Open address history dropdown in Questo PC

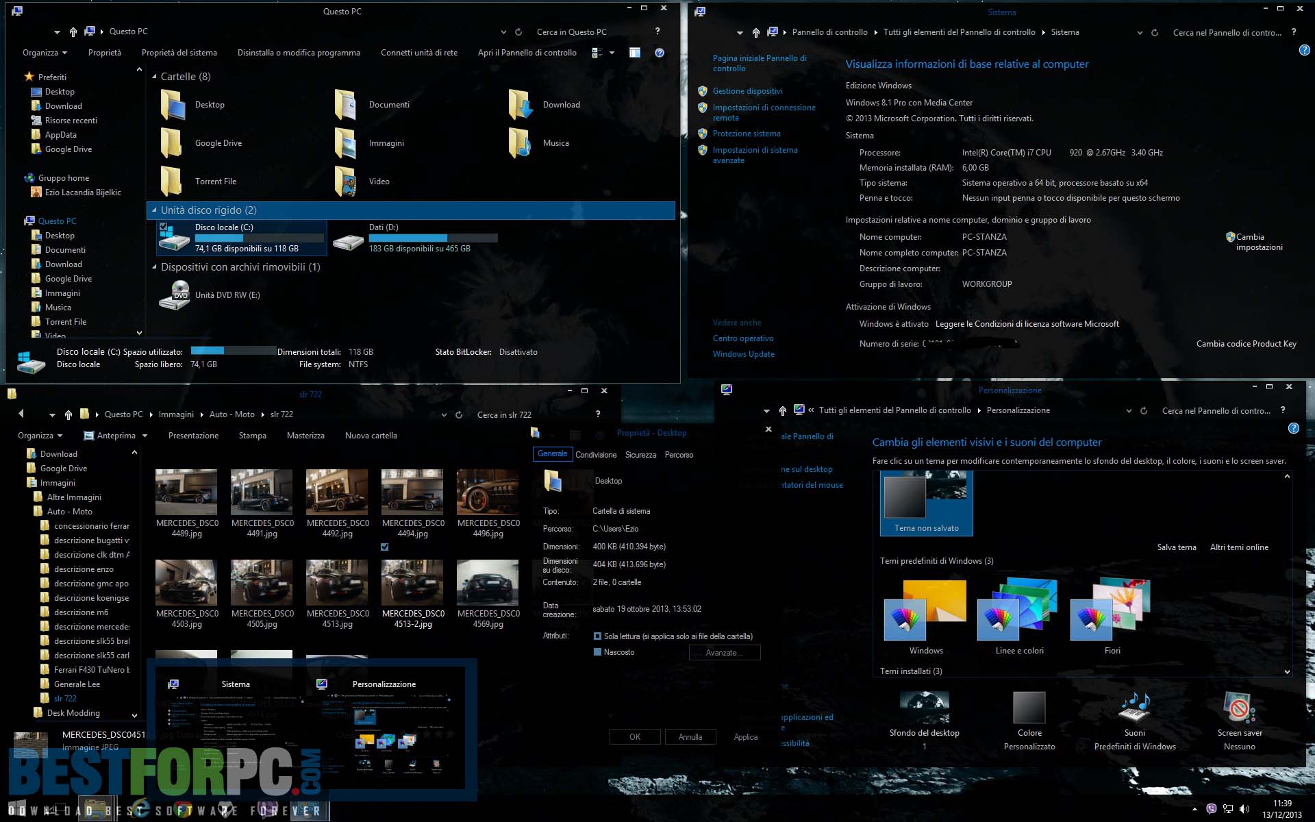click(x=503, y=32)
